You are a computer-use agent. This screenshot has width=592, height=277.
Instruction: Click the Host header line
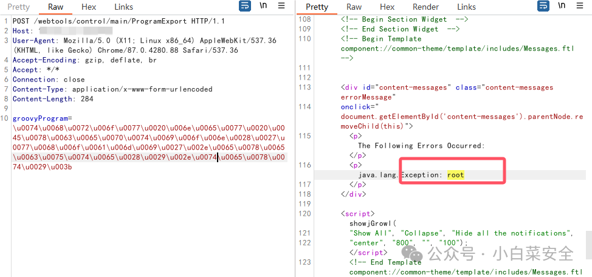click(x=63, y=31)
